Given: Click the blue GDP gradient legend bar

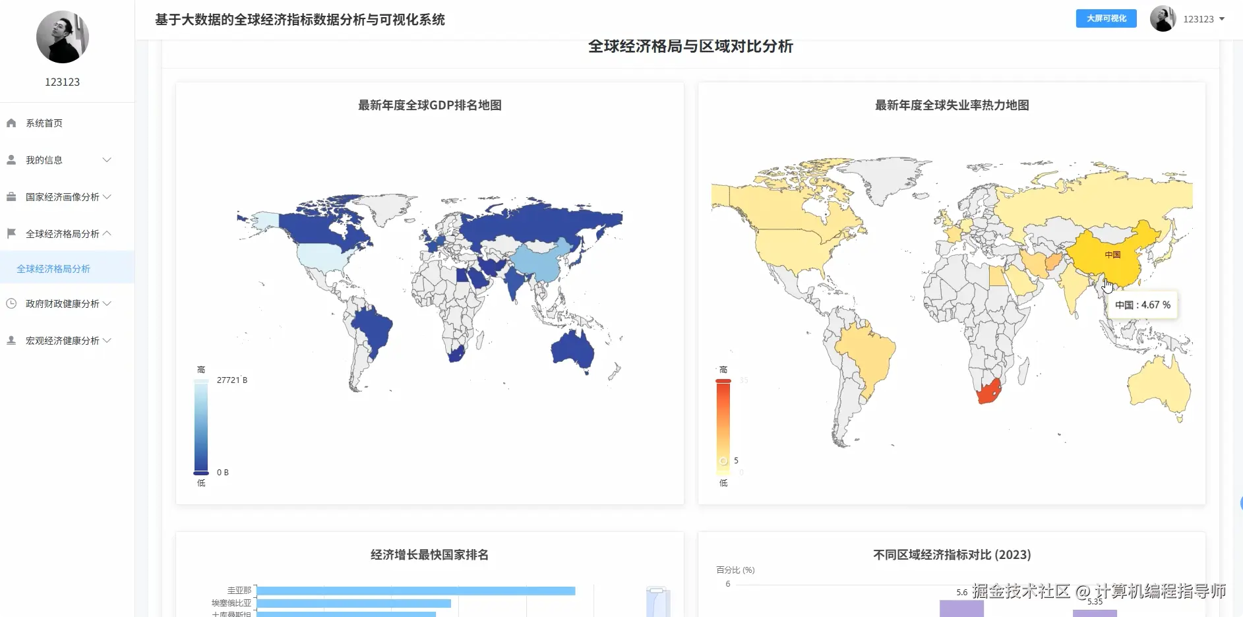Looking at the screenshot, I should (x=201, y=425).
